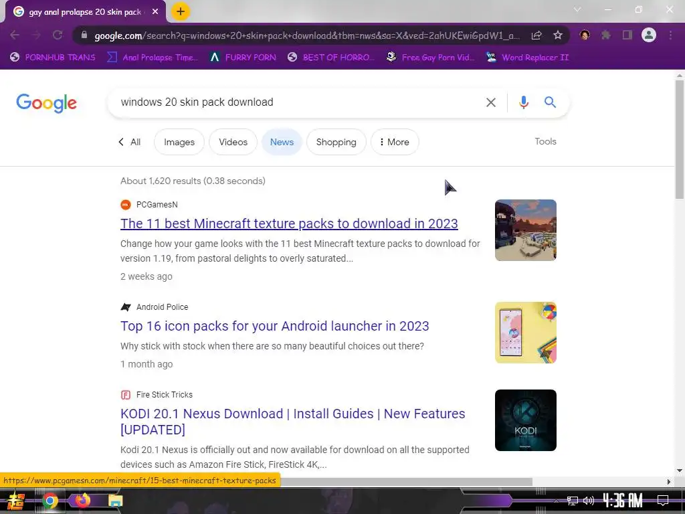Click the Fire Stick Tricks favicon
This screenshot has width=685, height=514.
pyautogui.click(x=126, y=395)
